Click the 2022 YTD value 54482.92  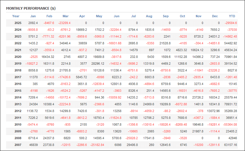click(231, 43)
